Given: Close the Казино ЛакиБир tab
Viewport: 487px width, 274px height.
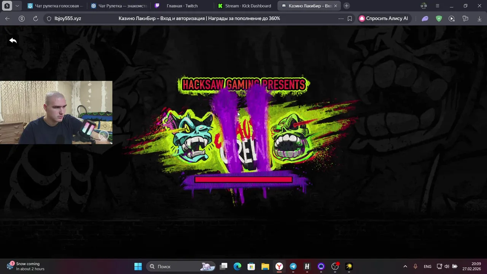Looking at the screenshot, I should click(x=336, y=6).
